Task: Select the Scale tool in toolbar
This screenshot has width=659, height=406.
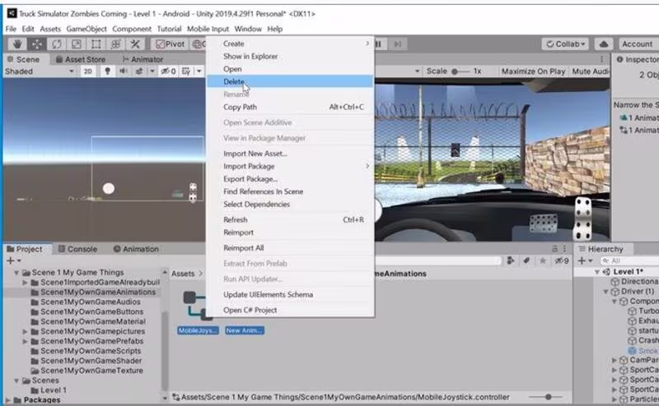Action: pos(76,44)
